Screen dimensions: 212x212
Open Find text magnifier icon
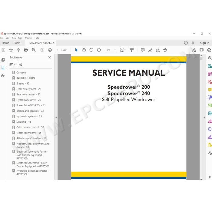pyautogui.click(x=34, y=50)
